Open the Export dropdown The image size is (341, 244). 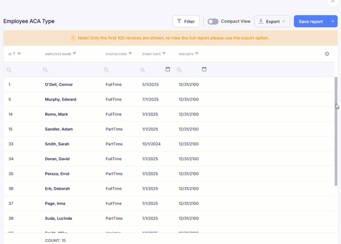272,21
